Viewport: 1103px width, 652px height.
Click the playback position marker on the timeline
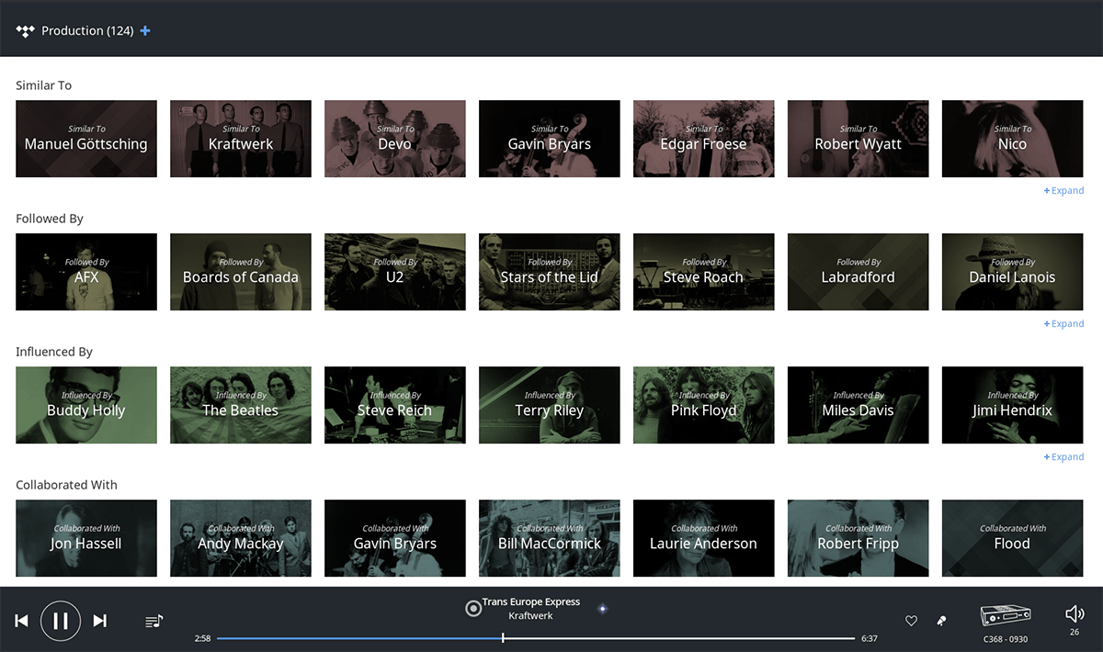tap(503, 638)
